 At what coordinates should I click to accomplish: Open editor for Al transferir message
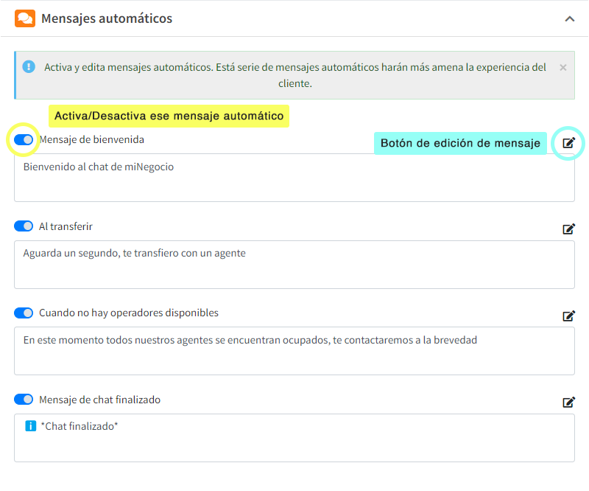point(568,229)
